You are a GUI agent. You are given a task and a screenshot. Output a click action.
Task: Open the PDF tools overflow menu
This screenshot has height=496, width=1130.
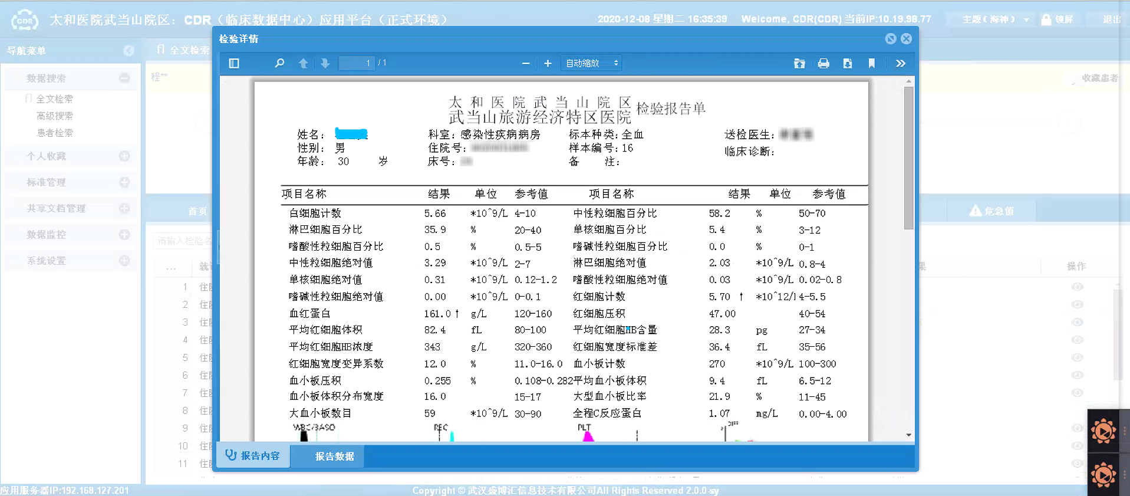pos(900,63)
